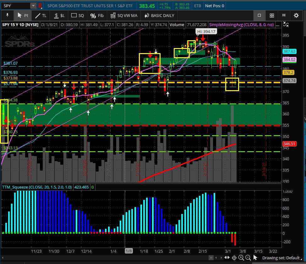Click the Hi: 394.17 chart bubble
Image resolution: width=306 pixels, height=264 pixels.
(x=206, y=31)
